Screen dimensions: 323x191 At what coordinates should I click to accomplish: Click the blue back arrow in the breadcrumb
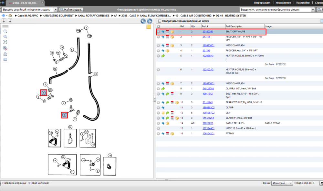coord(3,15)
